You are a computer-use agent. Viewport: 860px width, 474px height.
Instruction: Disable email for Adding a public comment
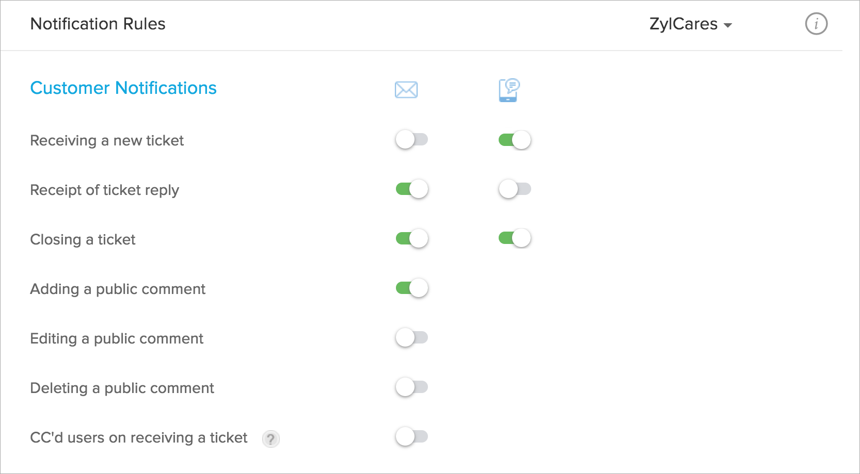(x=411, y=288)
